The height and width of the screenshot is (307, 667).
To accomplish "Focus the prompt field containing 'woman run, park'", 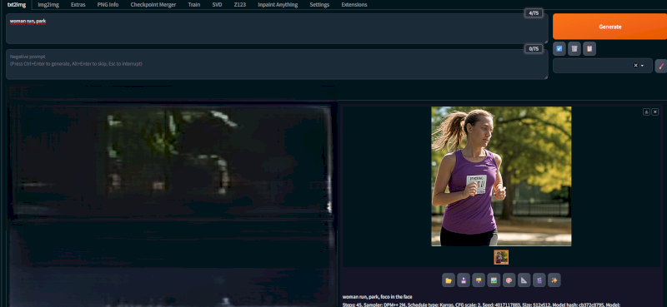I will pyautogui.click(x=277, y=28).
